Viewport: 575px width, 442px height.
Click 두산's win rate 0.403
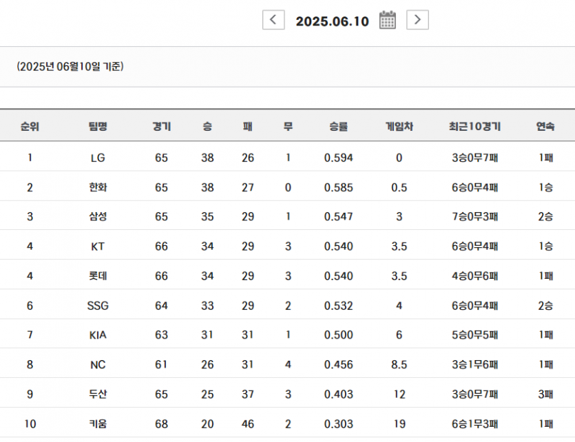coord(339,394)
